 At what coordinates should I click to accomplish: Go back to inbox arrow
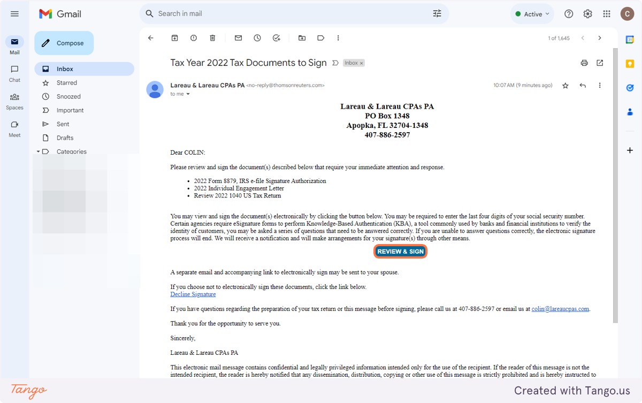(x=151, y=38)
